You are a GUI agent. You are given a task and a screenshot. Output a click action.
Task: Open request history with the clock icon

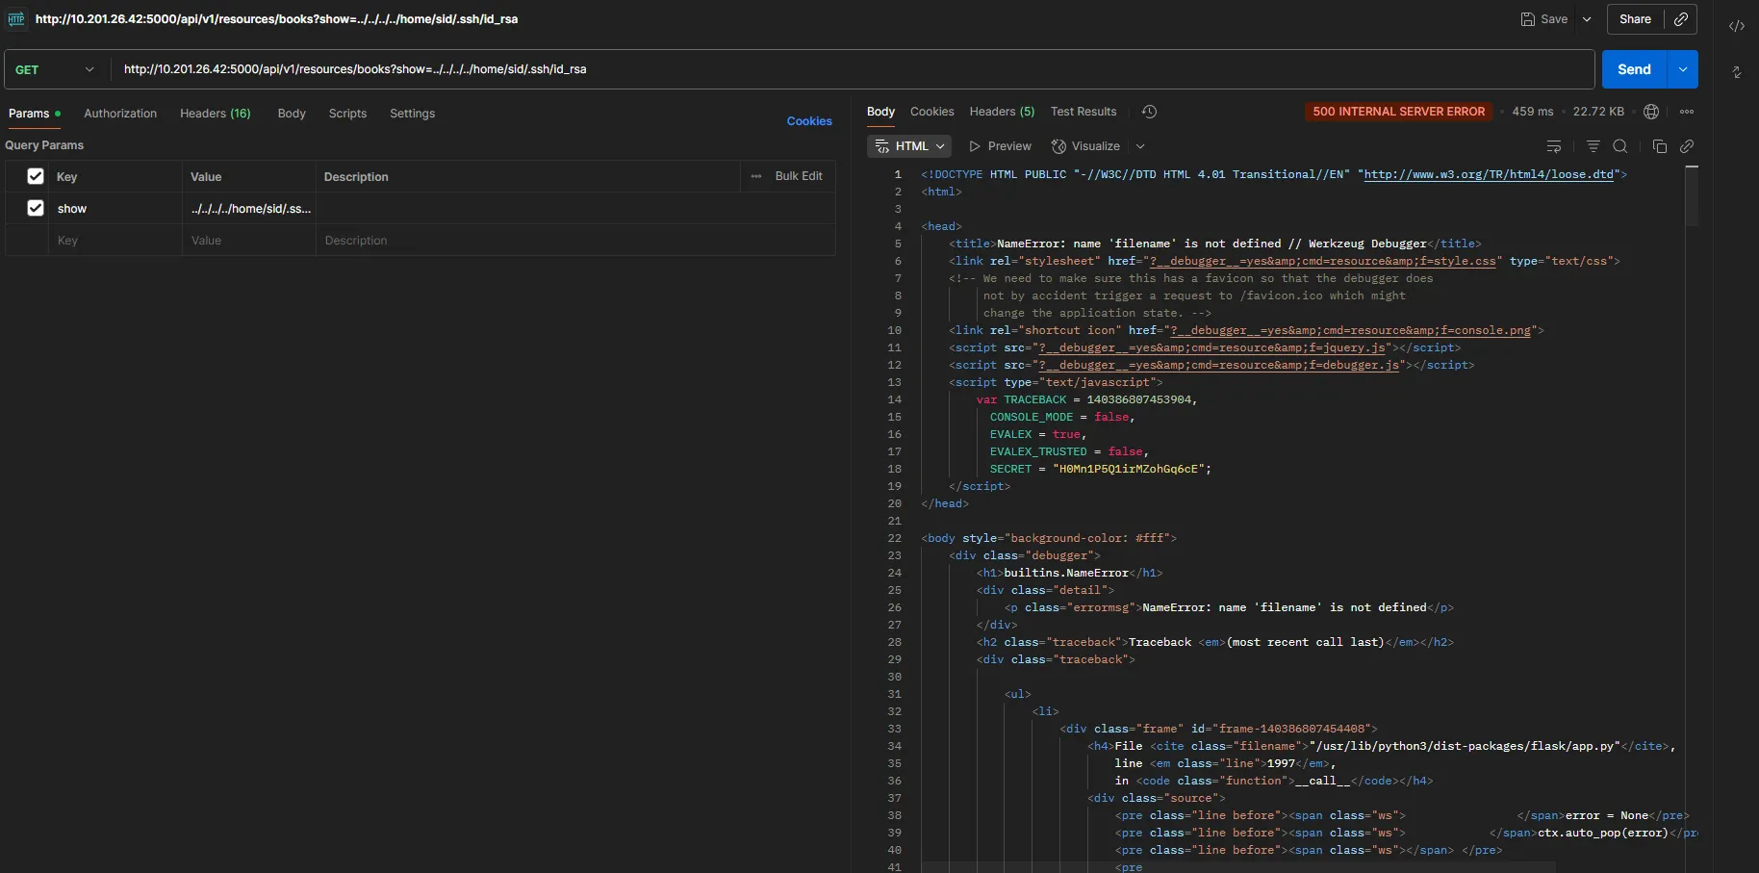click(x=1149, y=112)
